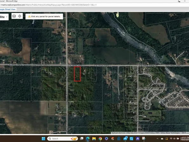Expand the Satellite map type dropdown
Image resolution: width=189 pixels, height=142 pixels.
pos(4,17)
